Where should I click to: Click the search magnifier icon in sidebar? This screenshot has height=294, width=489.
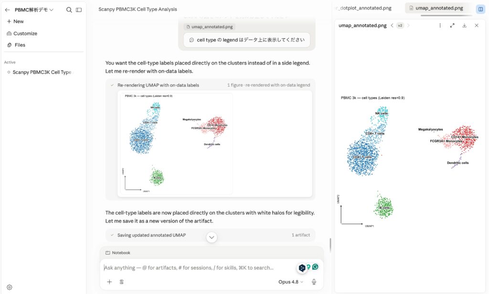(69, 10)
